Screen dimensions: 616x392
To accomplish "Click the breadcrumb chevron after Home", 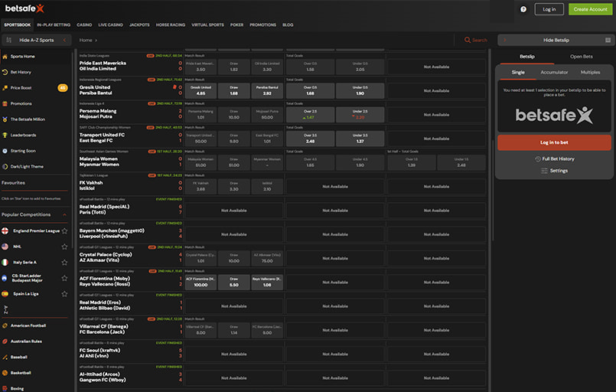I will [x=96, y=40].
